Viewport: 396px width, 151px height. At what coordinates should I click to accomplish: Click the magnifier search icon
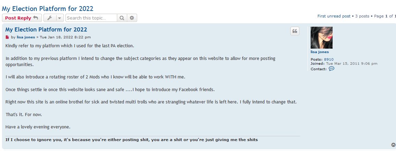click(x=122, y=18)
